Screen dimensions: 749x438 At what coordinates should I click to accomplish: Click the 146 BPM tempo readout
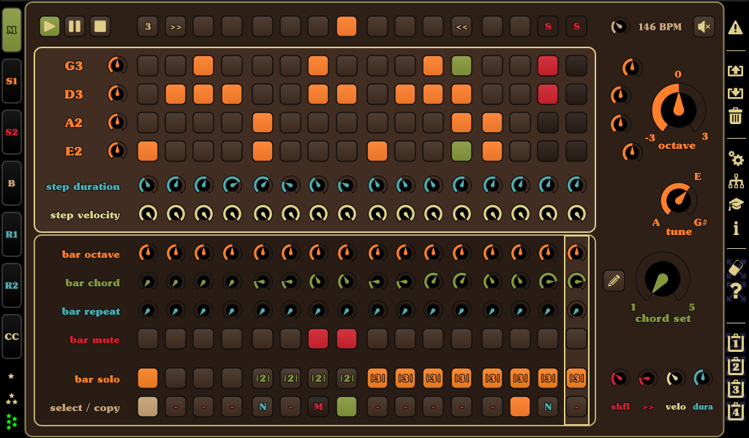pyautogui.click(x=660, y=27)
